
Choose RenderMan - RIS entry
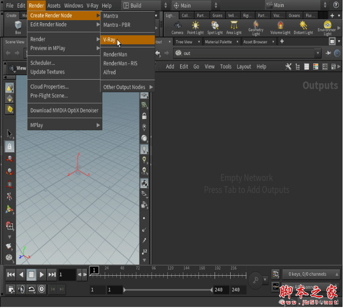(127, 64)
